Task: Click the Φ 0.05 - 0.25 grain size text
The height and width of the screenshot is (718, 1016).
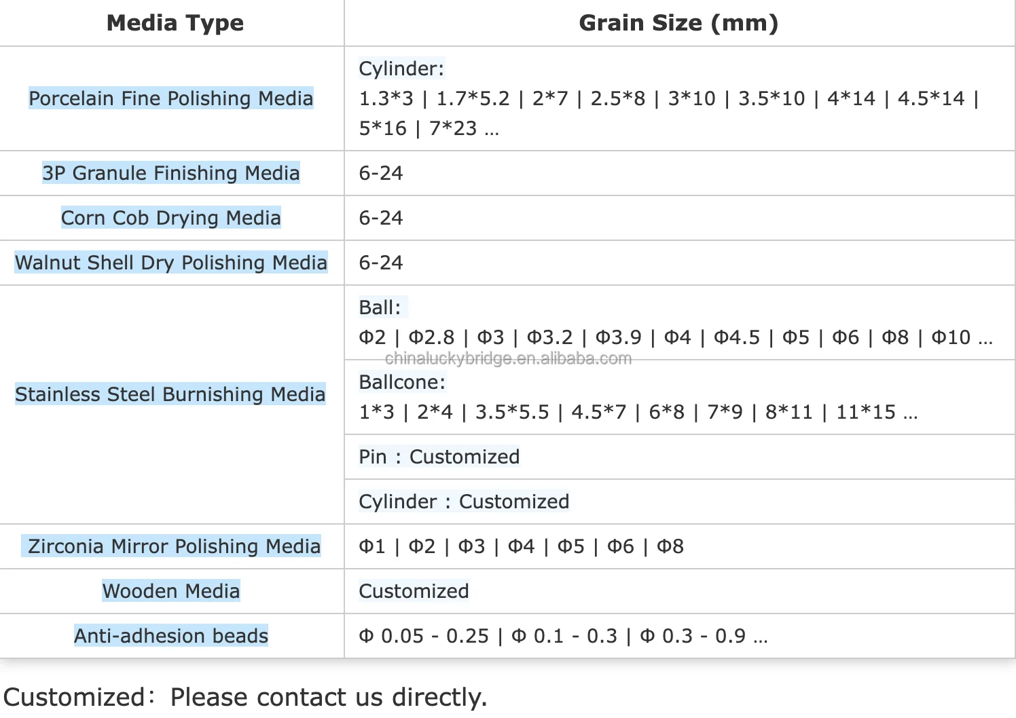Action: [424, 636]
